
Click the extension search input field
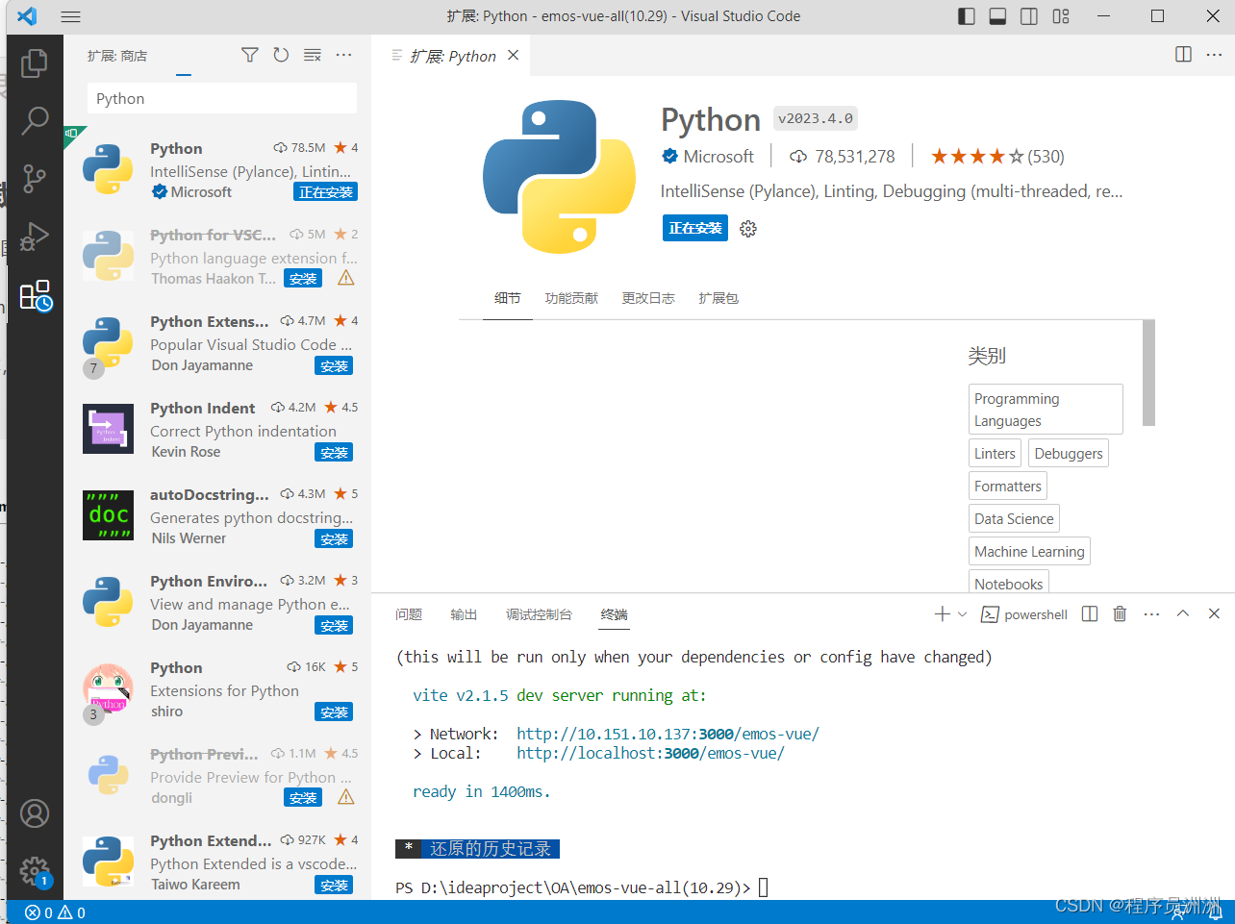pos(222,98)
